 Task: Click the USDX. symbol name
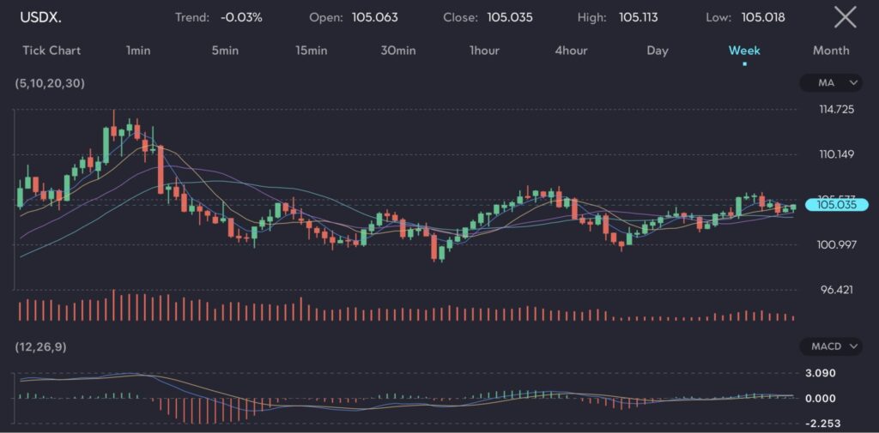click(41, 17)
